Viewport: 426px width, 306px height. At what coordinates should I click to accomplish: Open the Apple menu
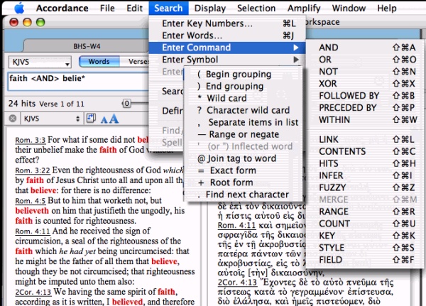click(x=19, y=8)
